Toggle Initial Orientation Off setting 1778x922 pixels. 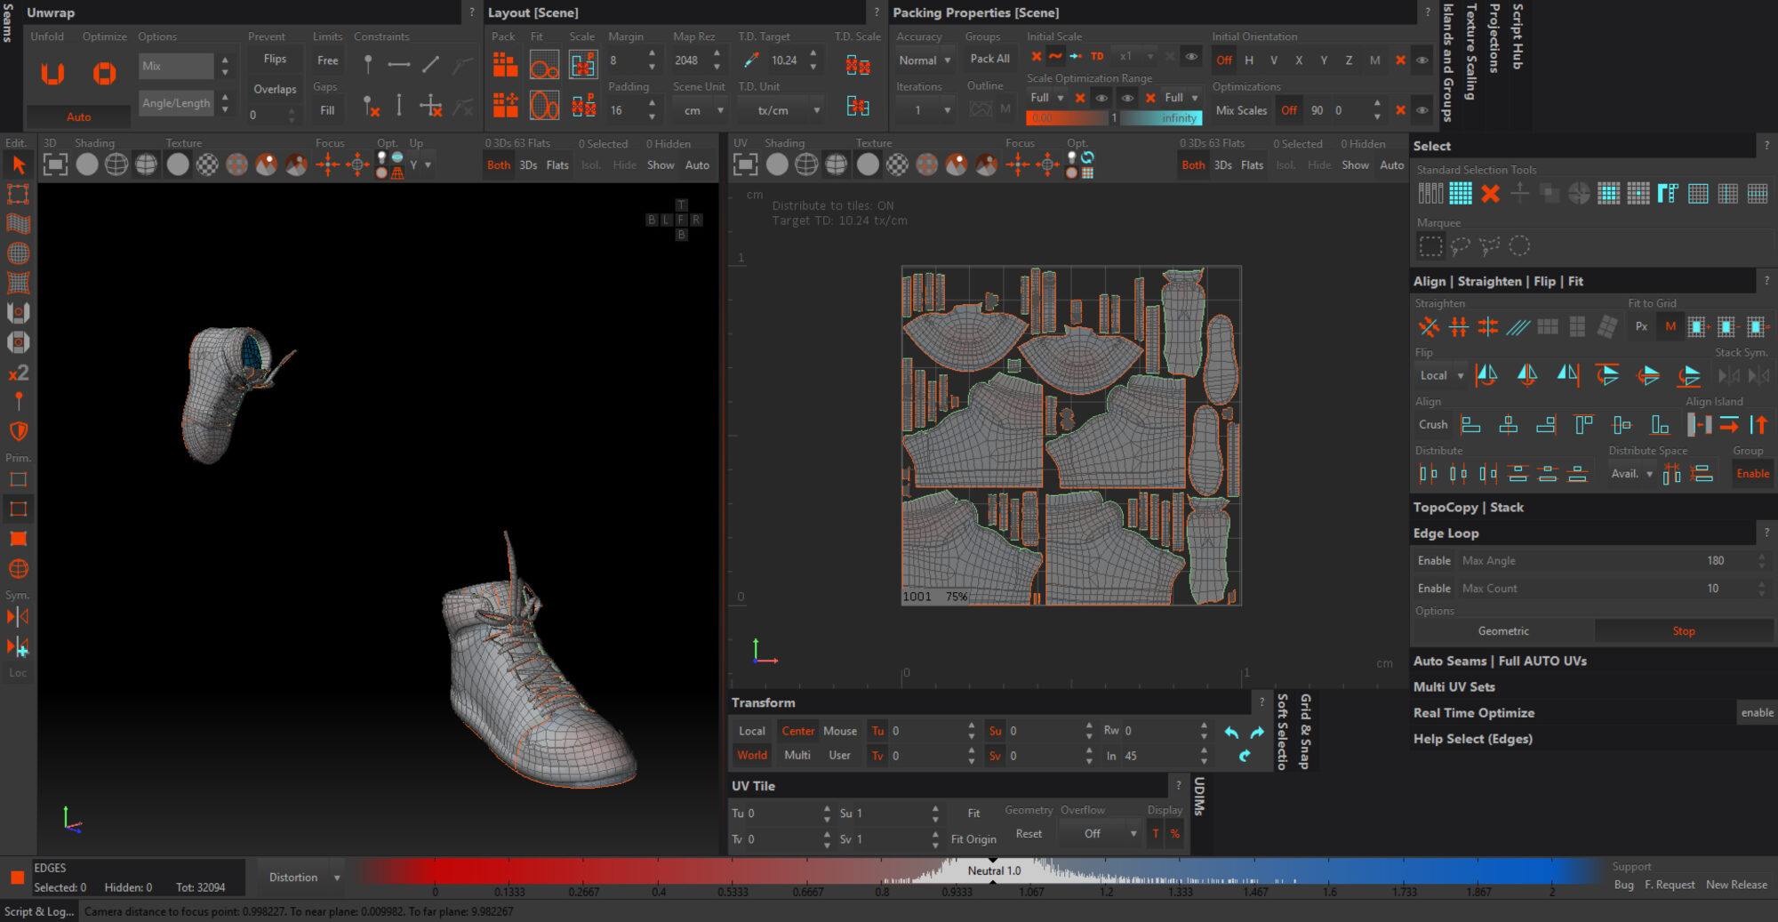tap(1223, 60)
